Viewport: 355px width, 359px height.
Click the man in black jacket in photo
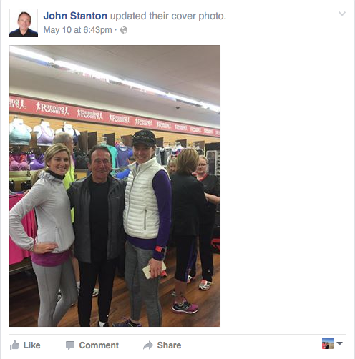(x=98, y=235)
